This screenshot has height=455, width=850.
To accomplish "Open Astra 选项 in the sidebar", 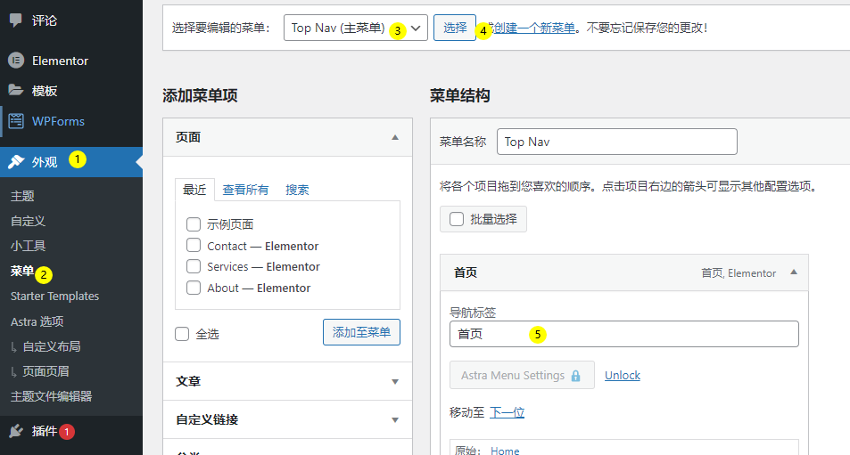I will pos(37,321).
